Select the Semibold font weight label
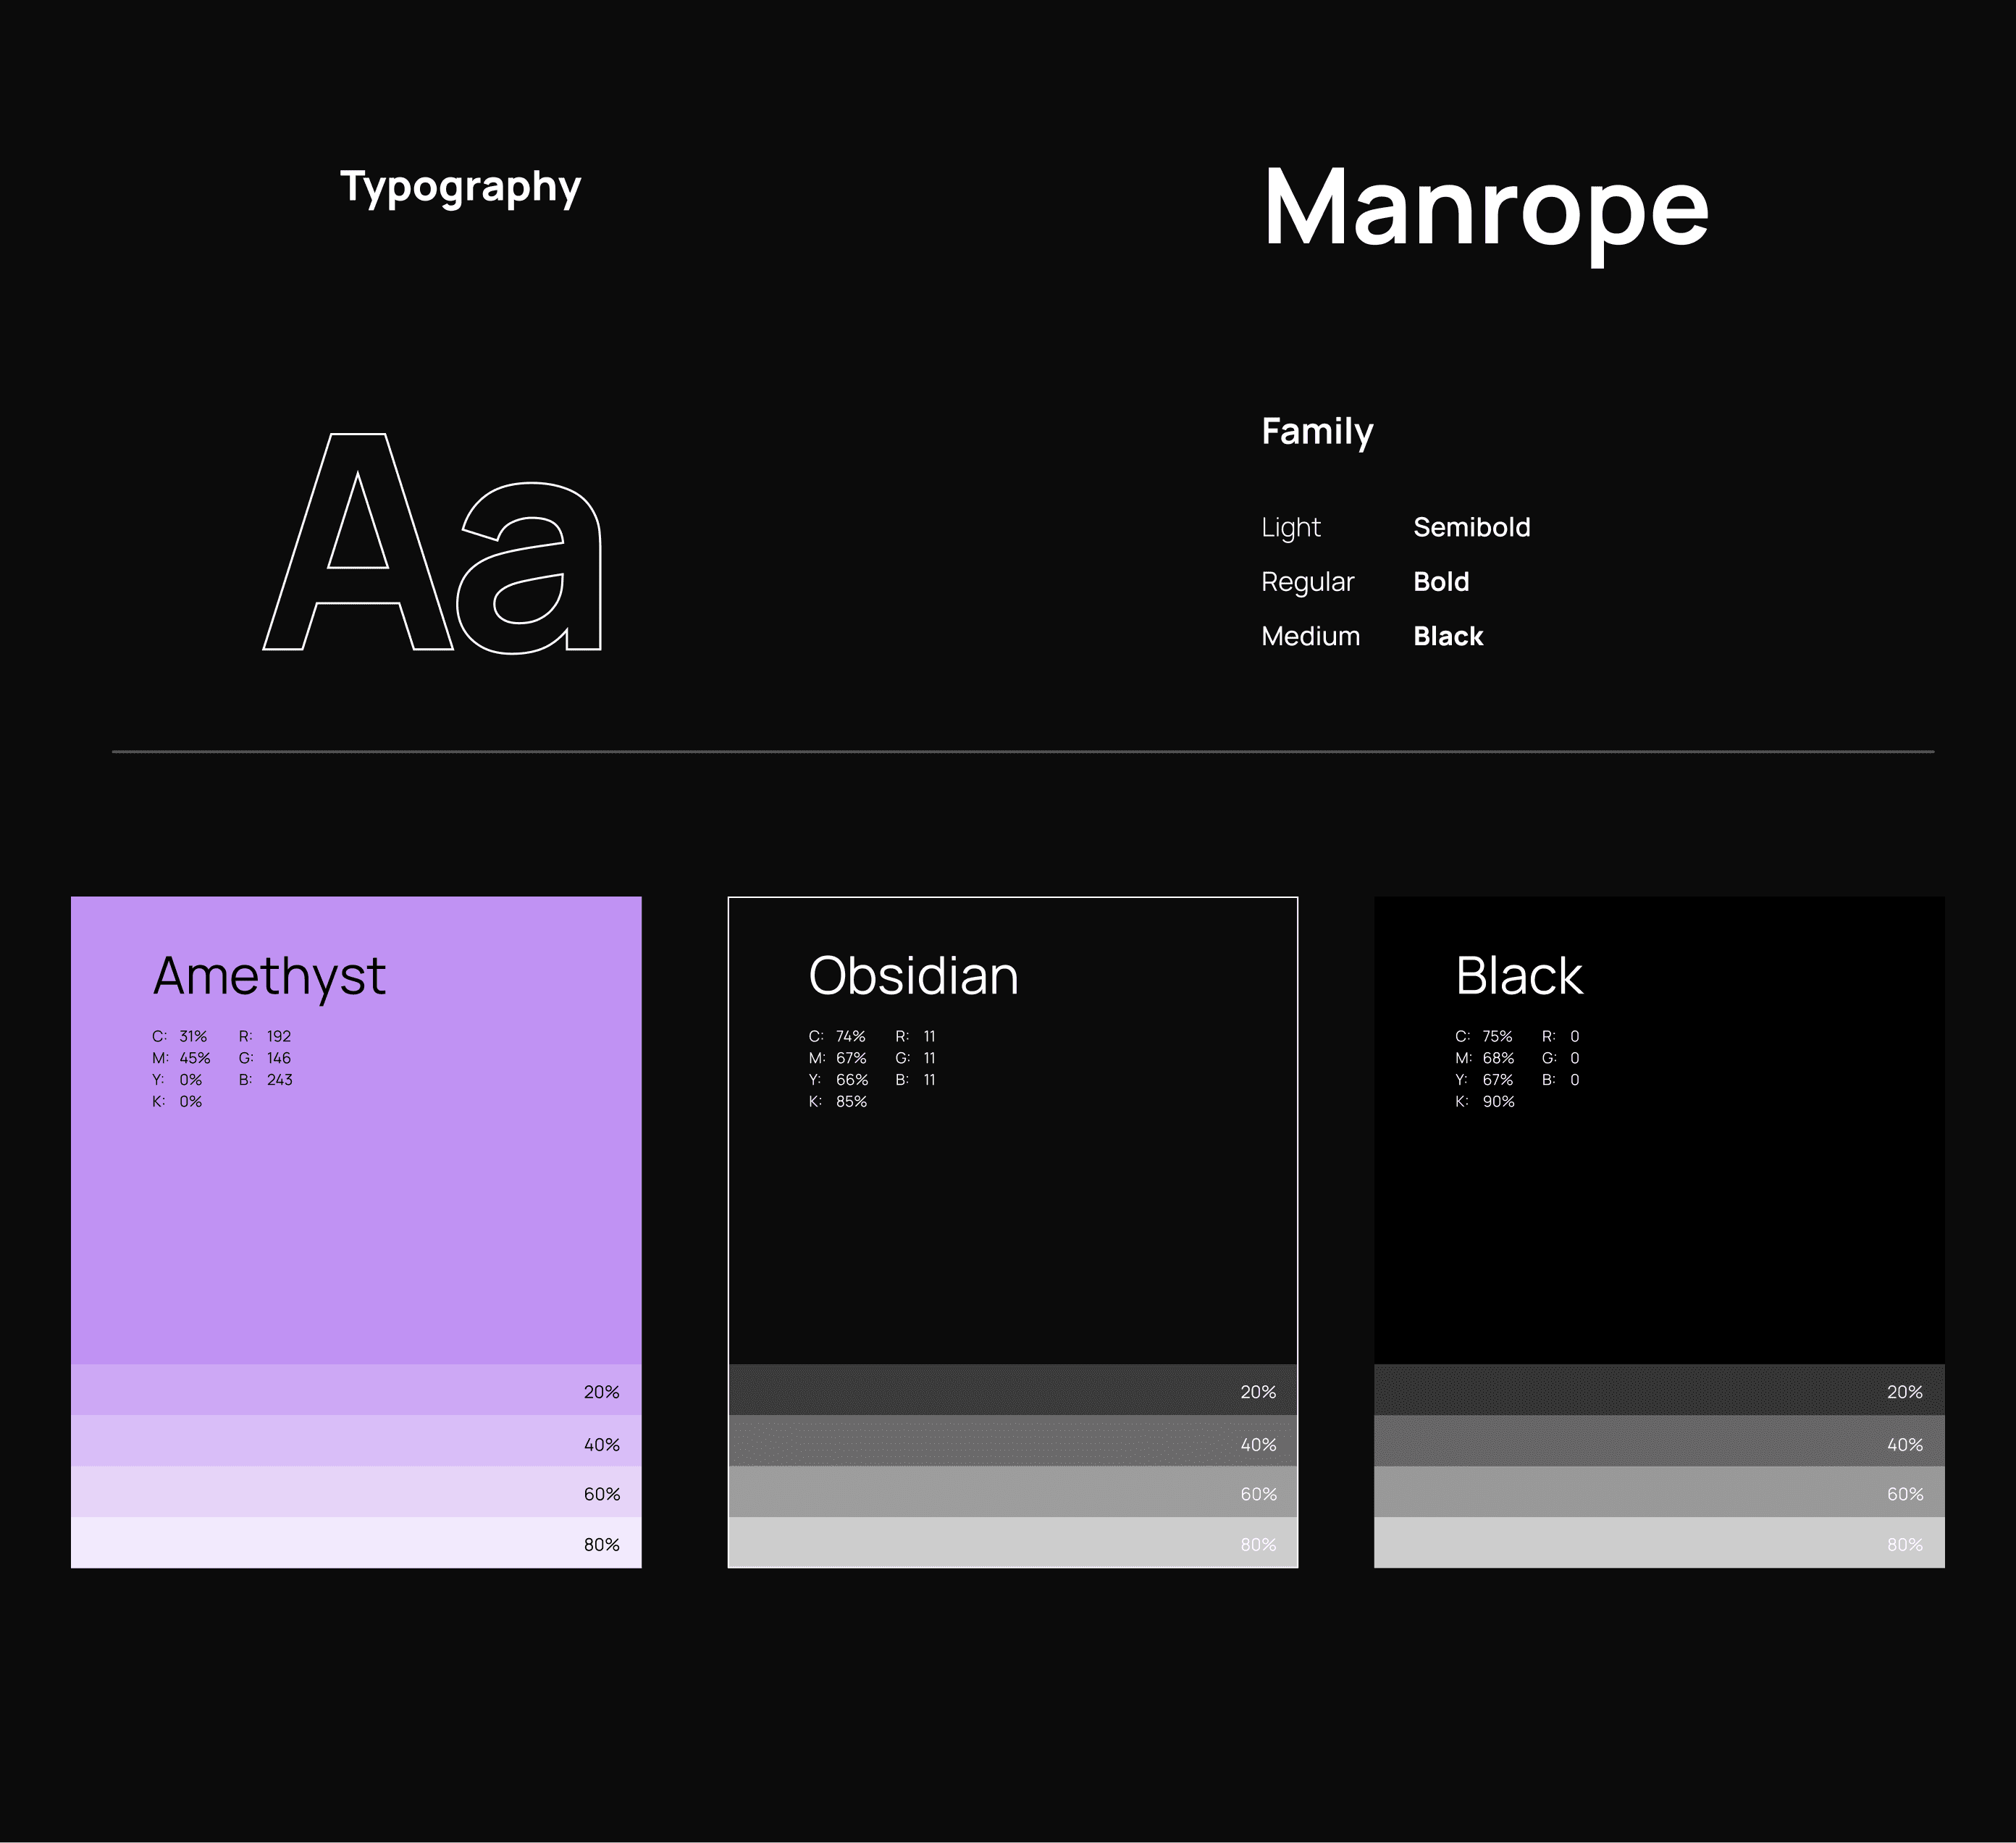 pos(1472,527)
